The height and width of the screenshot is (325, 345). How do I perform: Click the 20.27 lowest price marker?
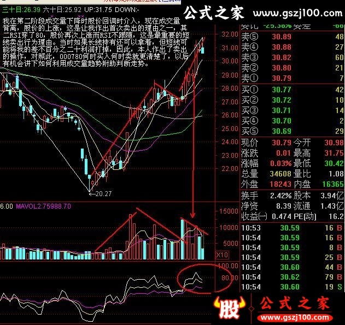101,193
